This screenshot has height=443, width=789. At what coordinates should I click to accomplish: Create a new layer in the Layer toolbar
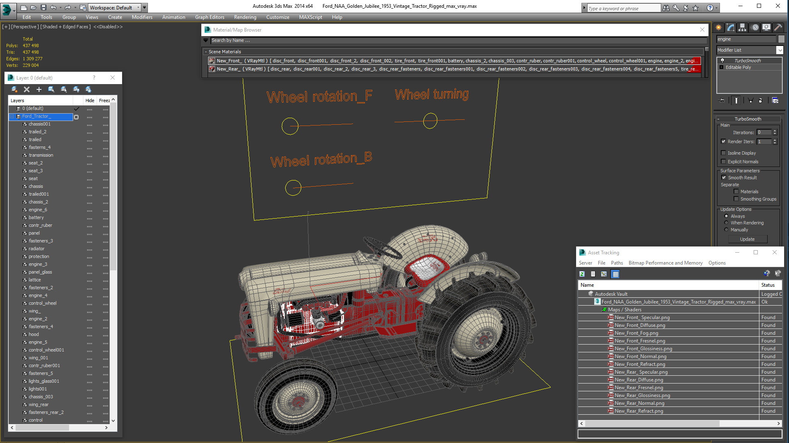14,89
